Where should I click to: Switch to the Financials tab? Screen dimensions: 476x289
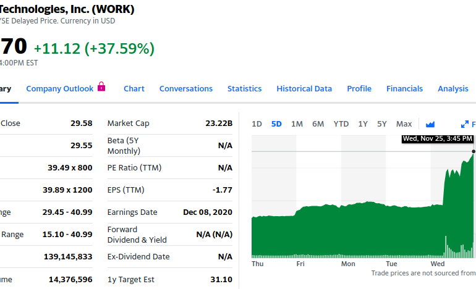coord(404,88)
